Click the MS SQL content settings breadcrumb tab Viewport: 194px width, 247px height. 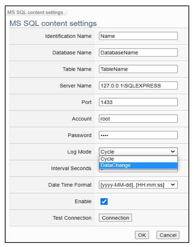[x=36, y=12]
